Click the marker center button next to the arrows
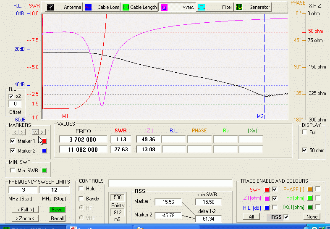The image size is (330, 229). point(35,132)
